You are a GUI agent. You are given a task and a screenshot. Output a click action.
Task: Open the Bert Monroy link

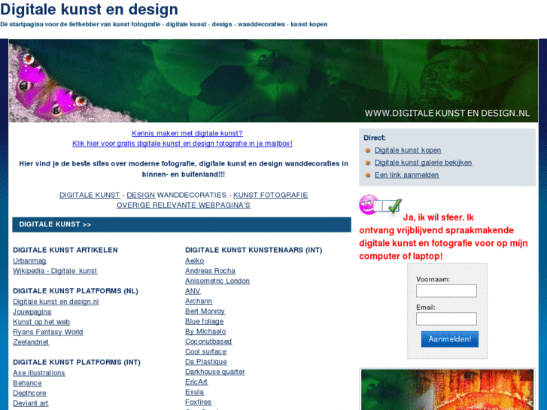tap(205, 311)
